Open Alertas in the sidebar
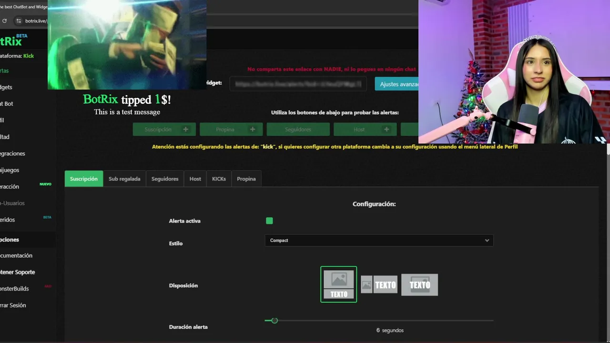This screenshot has height=343, width=610. 4,71
